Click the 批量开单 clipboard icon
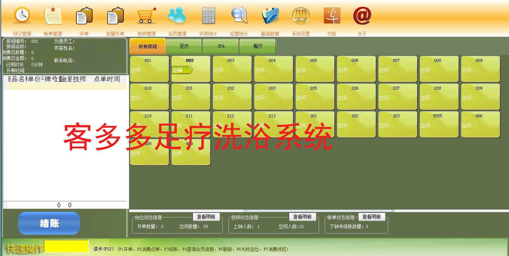 point(115,16)
